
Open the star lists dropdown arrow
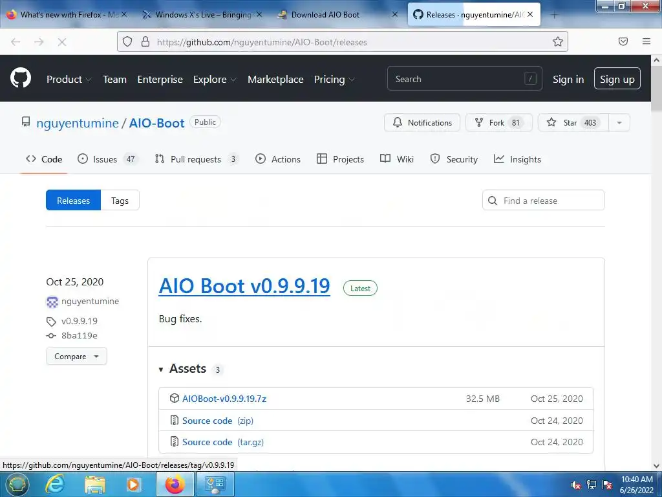(x=619, y=122)
